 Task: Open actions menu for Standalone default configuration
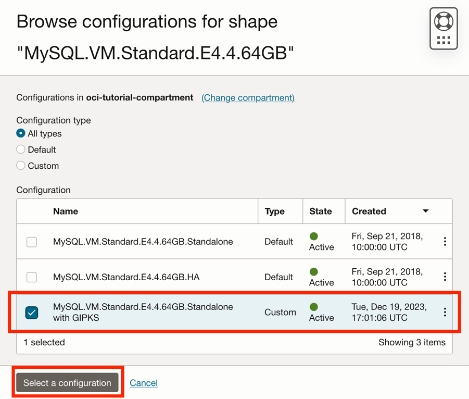(445, 242)
